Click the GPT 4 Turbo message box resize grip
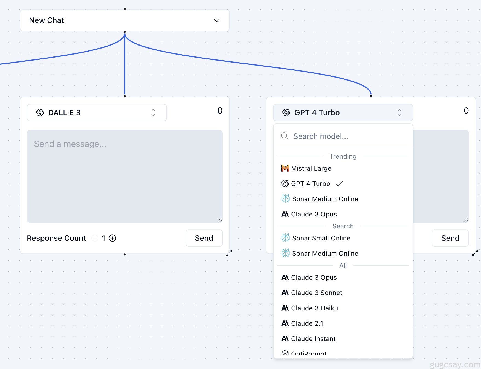The image size is (481, 369). click(x=466, y=220)
